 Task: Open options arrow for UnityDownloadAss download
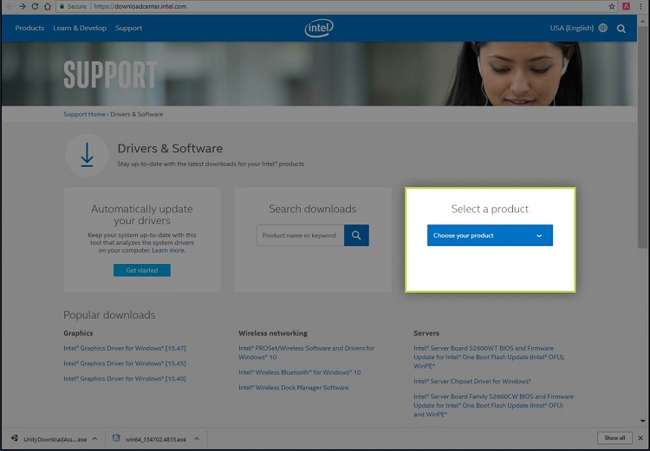coord(94,439)
